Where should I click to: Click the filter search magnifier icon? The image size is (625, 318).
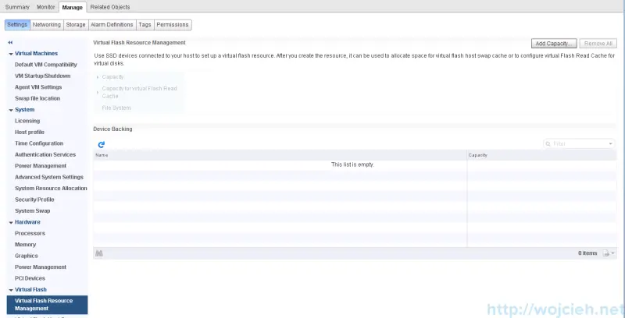pyautogui.click(x=548, y=144)
